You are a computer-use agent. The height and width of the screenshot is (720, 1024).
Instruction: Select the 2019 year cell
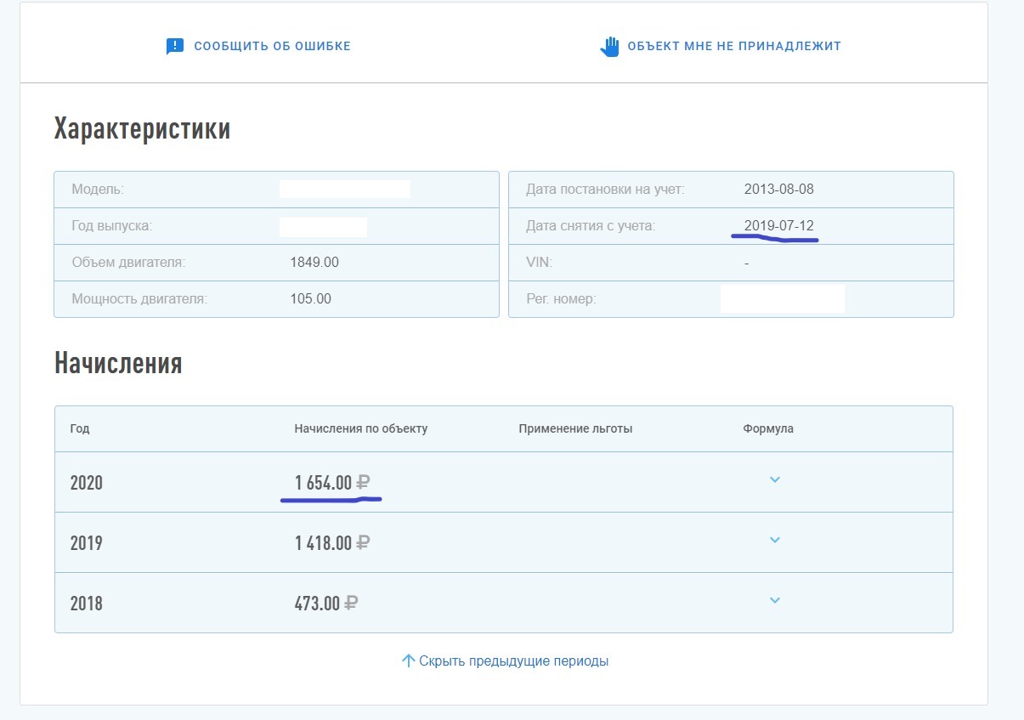pos(87,543)
